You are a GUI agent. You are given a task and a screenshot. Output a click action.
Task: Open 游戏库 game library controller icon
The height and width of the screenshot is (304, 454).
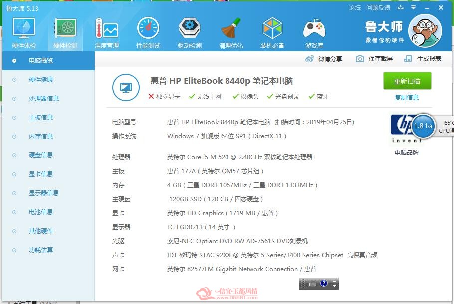click(x=314, y=33)
